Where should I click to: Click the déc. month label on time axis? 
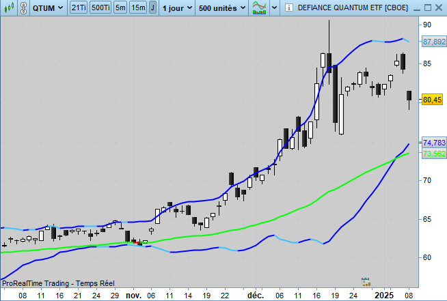(x=256, y=296)
